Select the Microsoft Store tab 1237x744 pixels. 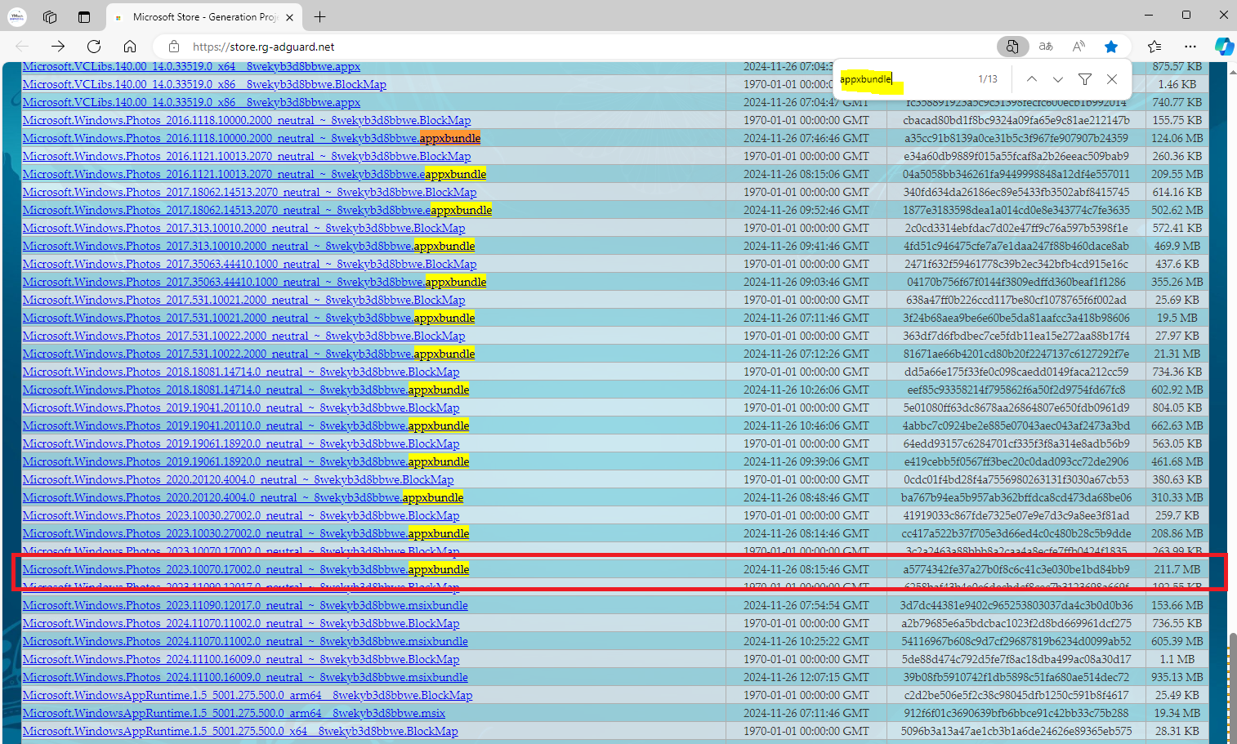coord(204,16)
